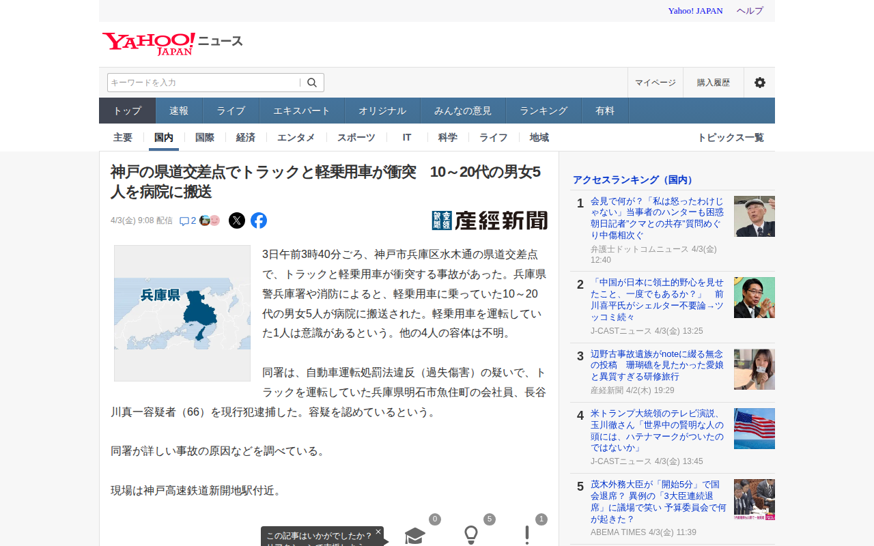Open the 兵庫県 map thumbnail
The height and width of the screenshot is (546, 874).
tap(182, 313)
